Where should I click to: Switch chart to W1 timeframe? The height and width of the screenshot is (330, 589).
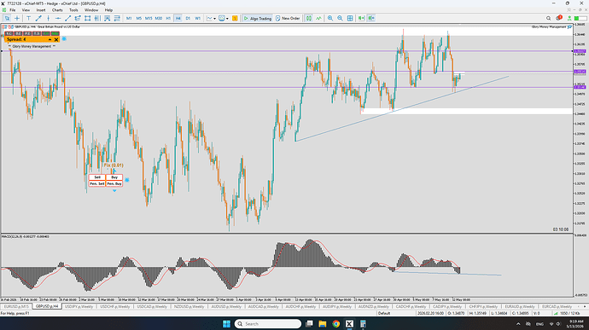[x=197, y=18]
